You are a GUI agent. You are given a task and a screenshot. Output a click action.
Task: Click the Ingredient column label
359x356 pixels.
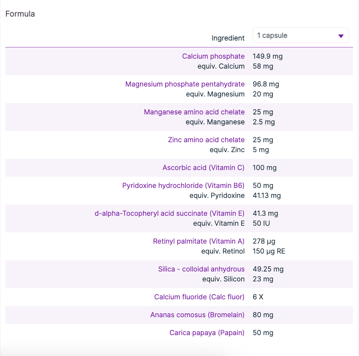(x=228, y=38)
